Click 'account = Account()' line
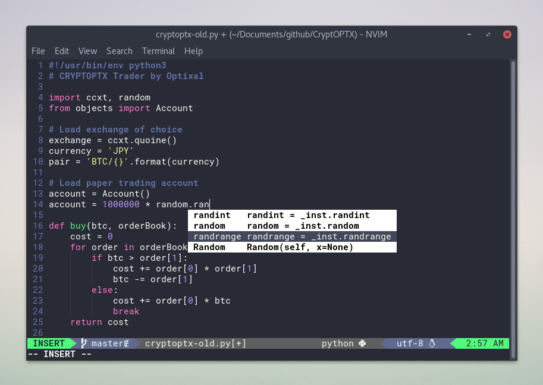 click(99, 194)
